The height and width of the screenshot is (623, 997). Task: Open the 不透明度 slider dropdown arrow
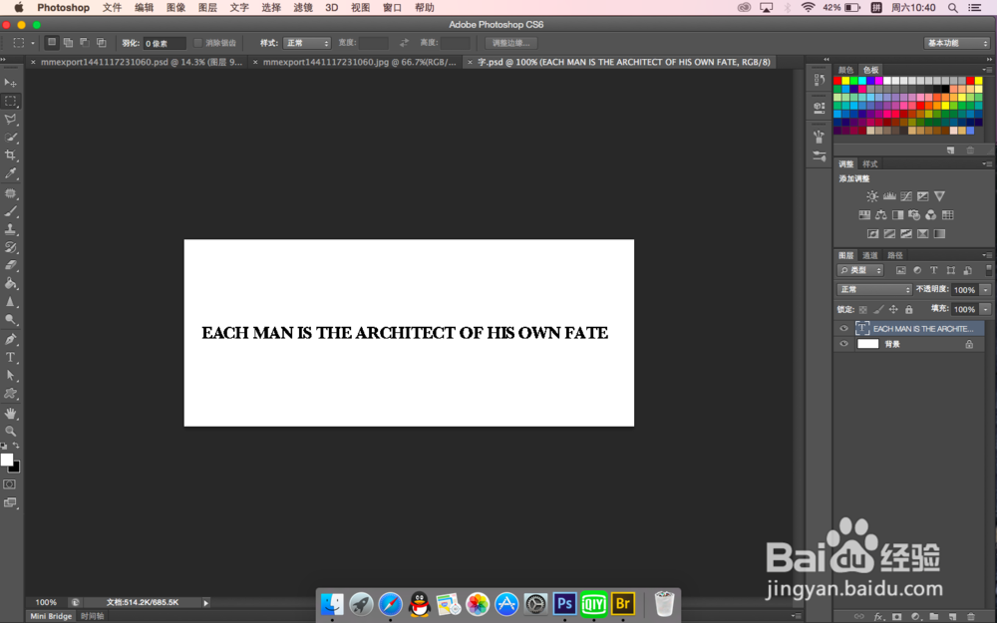click(986, 290)
